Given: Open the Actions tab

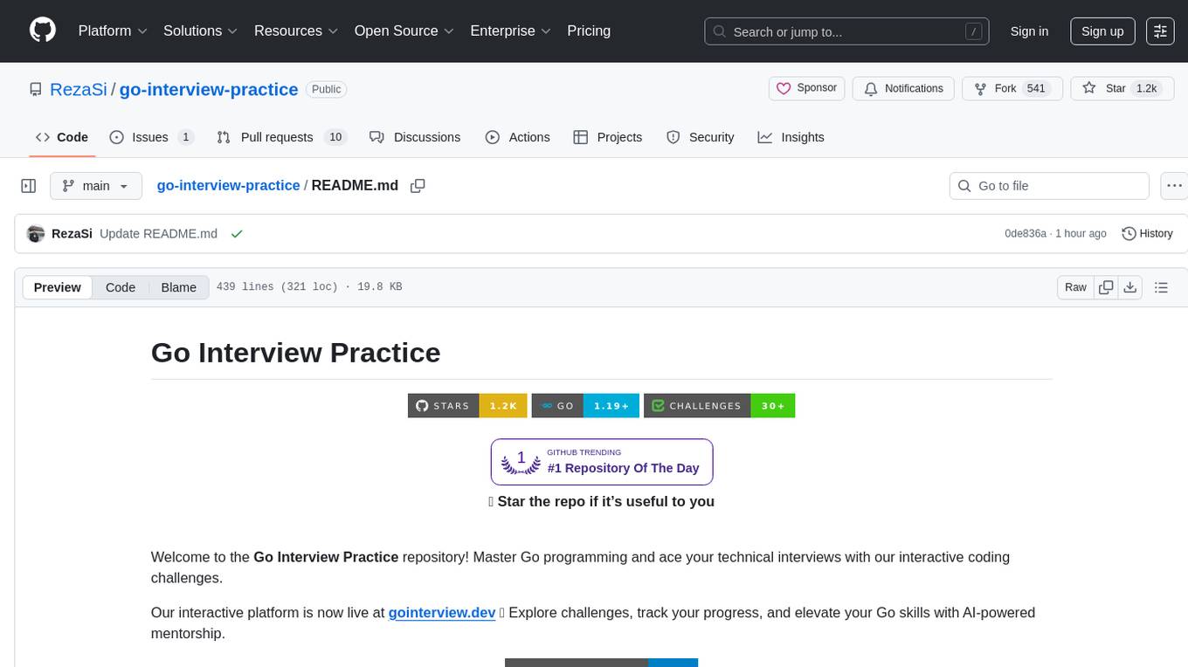Looking at the screenshot, I should click(x=517, y=137).
